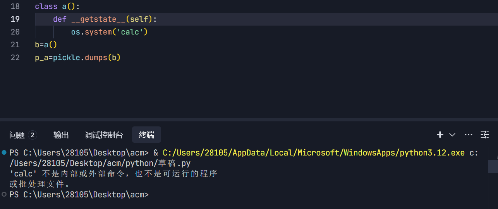
Task: Click the divider between editor and panel
Action: tap(249, 120)
